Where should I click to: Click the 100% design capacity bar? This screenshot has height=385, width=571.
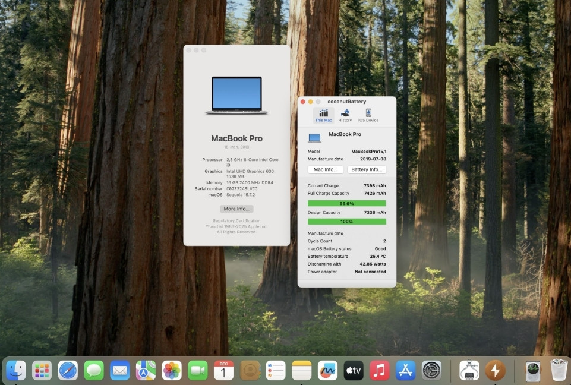point(346,222)
